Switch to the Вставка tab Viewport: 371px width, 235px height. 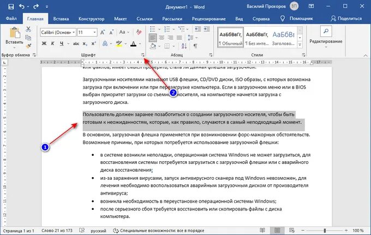61,19
